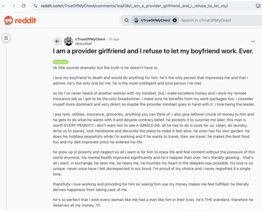Go back using post back arrow
The height and width of the screenshot is (211, 262).
[57, 41]
